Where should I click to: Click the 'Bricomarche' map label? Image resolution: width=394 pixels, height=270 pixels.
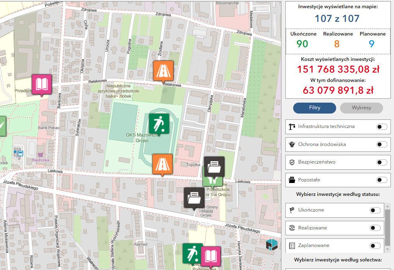(227, 3)
